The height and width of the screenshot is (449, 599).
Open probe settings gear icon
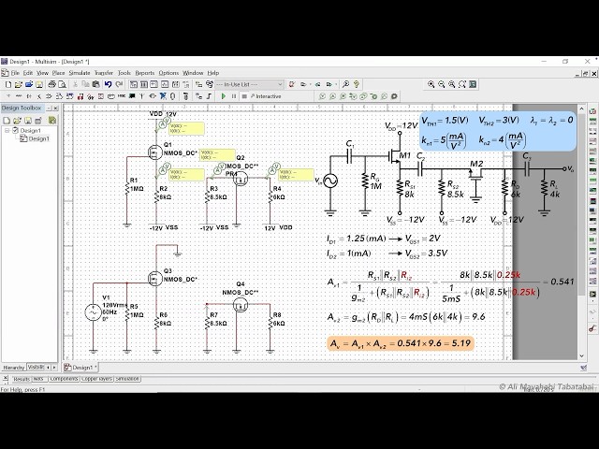(394, 96)
